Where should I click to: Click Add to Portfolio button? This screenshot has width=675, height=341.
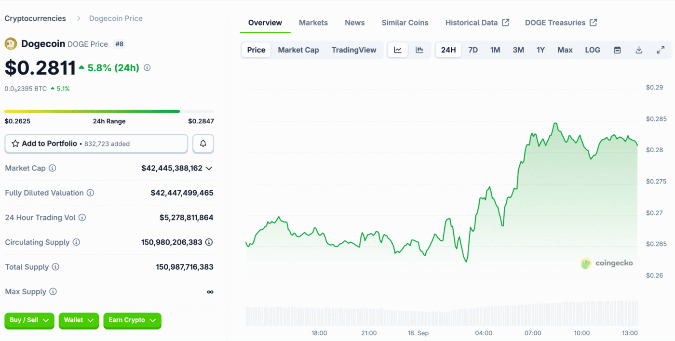tap(96, 144)
